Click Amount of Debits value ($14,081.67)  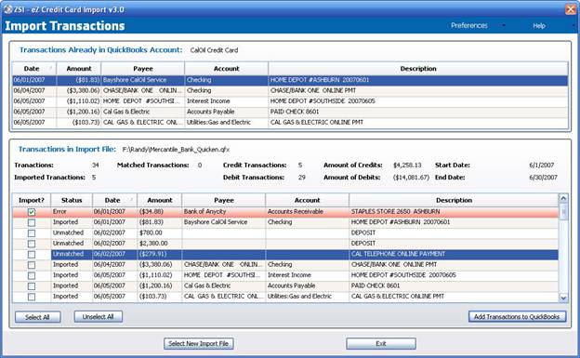point(411,178)
